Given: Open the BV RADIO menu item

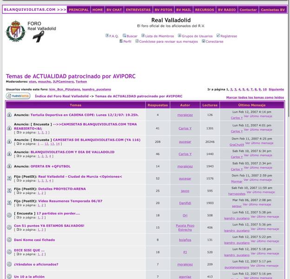Looking at the screenshot, I should 227,10.
